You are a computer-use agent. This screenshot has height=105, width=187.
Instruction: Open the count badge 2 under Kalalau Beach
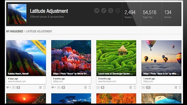point(18,87)
